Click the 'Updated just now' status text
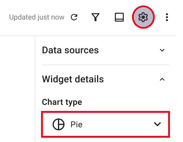The width and height of the screenshot is (183, 142). coord(37,17)
